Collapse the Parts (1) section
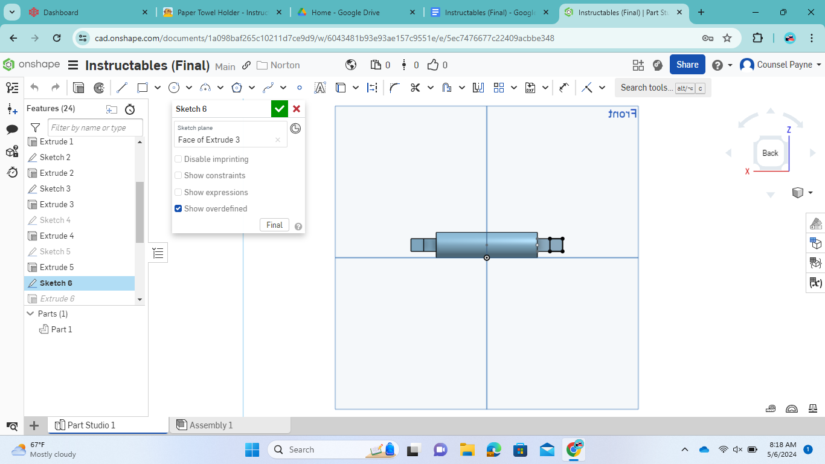Screen dimensions: 825x464 point(30,314)
